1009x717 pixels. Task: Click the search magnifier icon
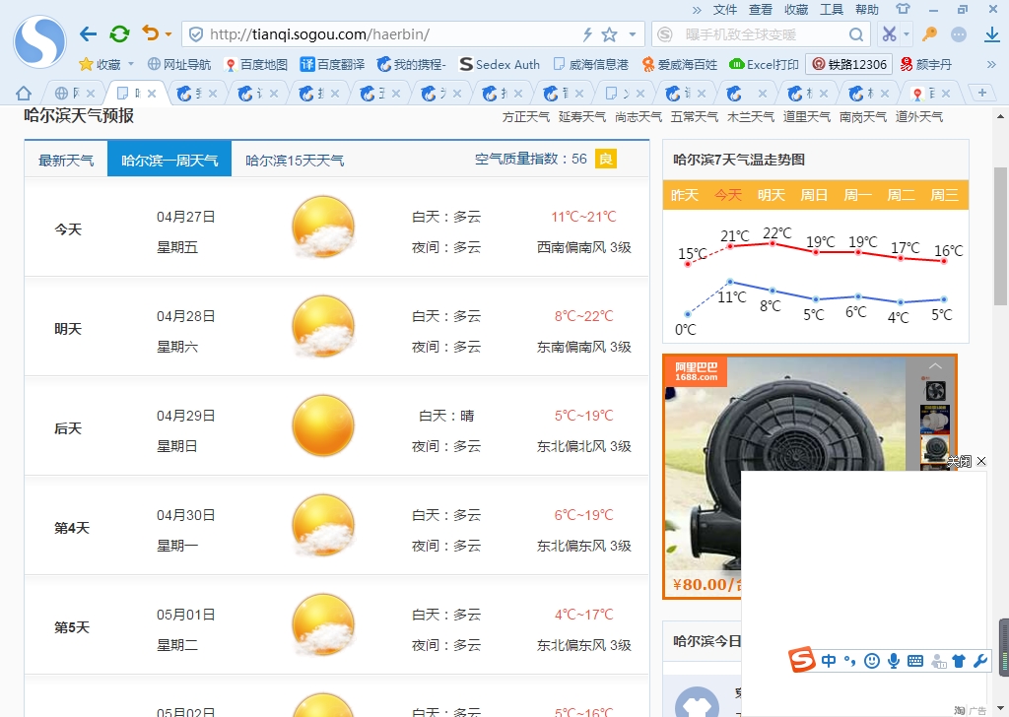pyautogui.click(x=856, y=34)
